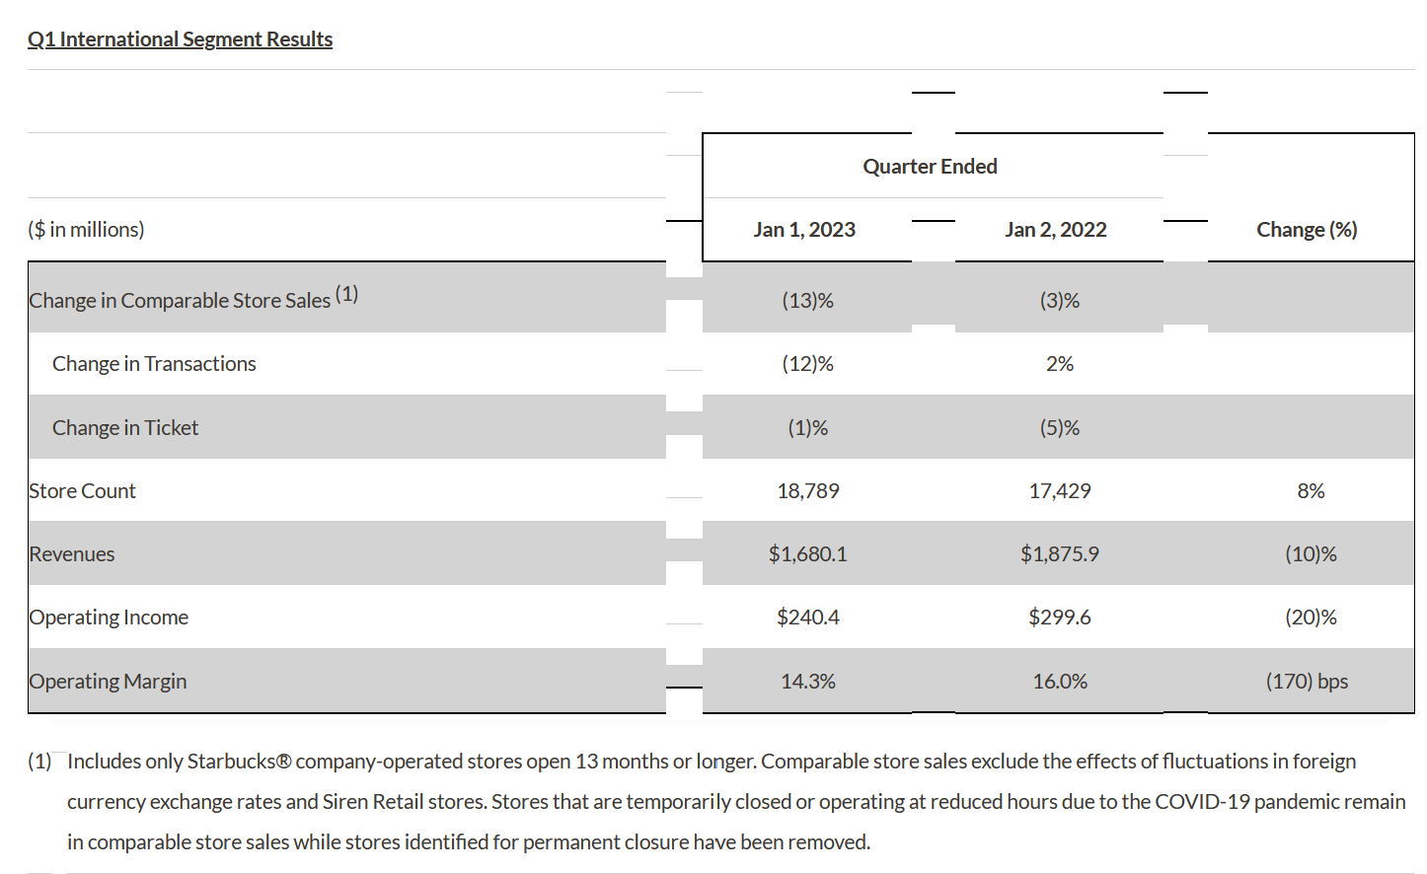Click the $1,680.1 revenue value
This screenshot has width=1427, height=874.
click(x=808, y=554)
